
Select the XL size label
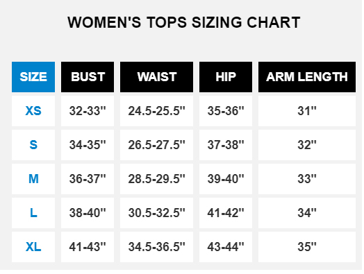[x=33, y=247]
